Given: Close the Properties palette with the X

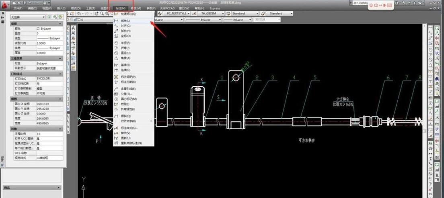Looking at the screenshot, I should [x=2, y=12].
